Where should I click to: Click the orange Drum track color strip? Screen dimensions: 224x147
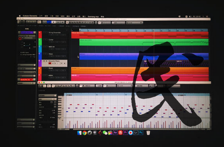pos(40,70)
